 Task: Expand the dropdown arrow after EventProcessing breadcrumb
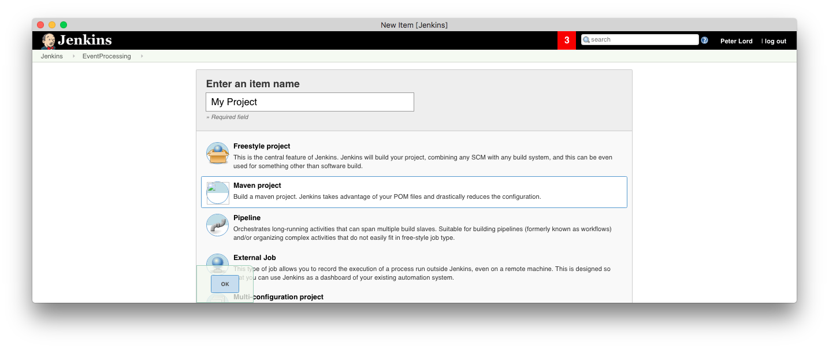click(142, 56)
